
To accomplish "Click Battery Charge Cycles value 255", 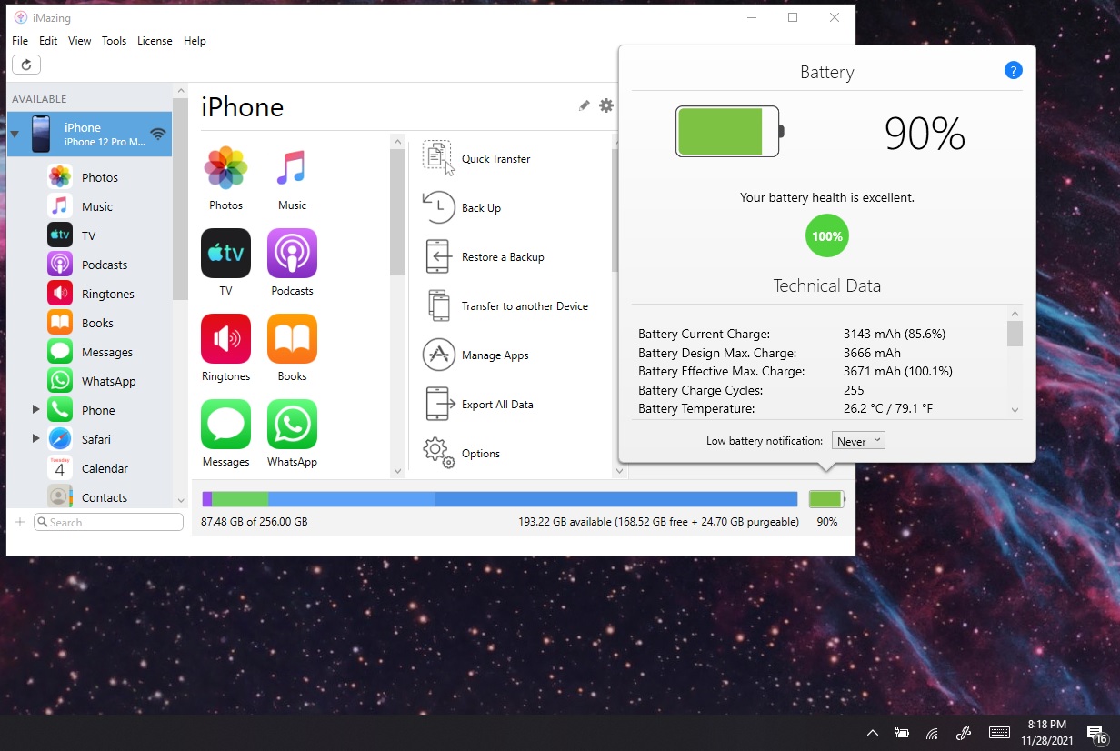I will (854, 390).
